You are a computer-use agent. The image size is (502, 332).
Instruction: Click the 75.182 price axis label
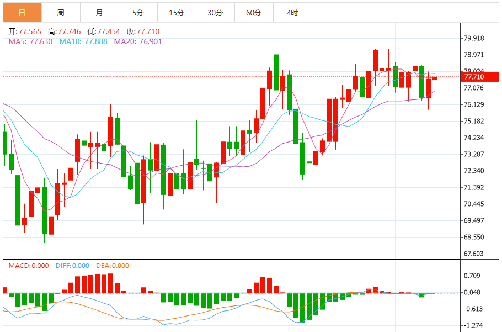coord(474,121)
